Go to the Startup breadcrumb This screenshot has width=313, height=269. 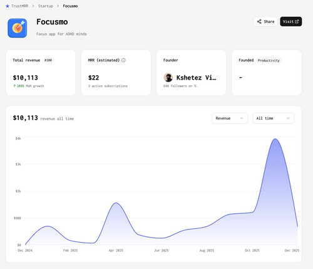pos(46,6)
